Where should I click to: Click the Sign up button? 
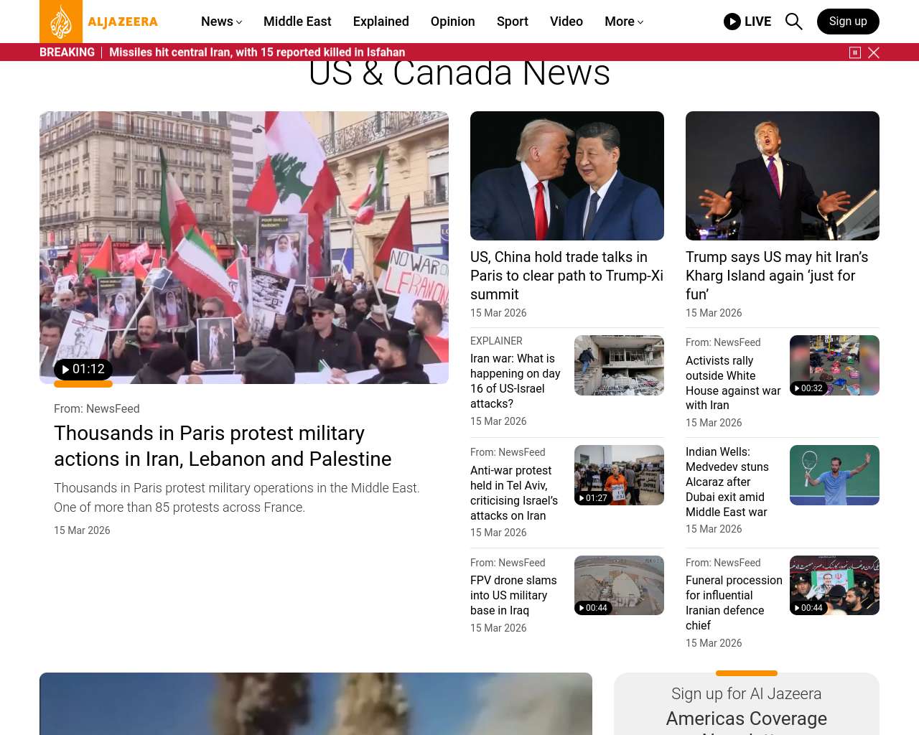tap(847, 22)
